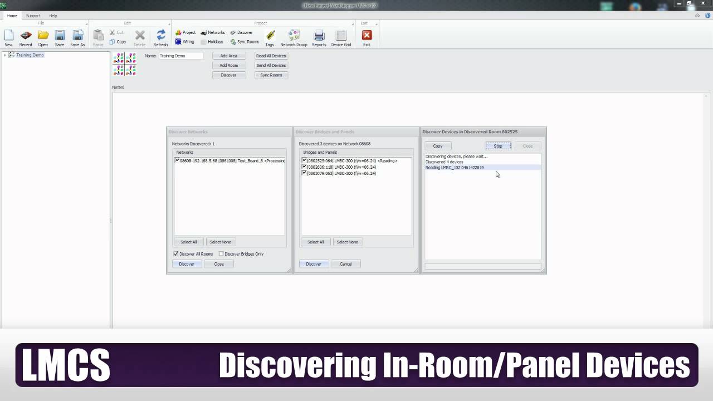
Task: Click the Name input field
Action: (x=181, y=56)
